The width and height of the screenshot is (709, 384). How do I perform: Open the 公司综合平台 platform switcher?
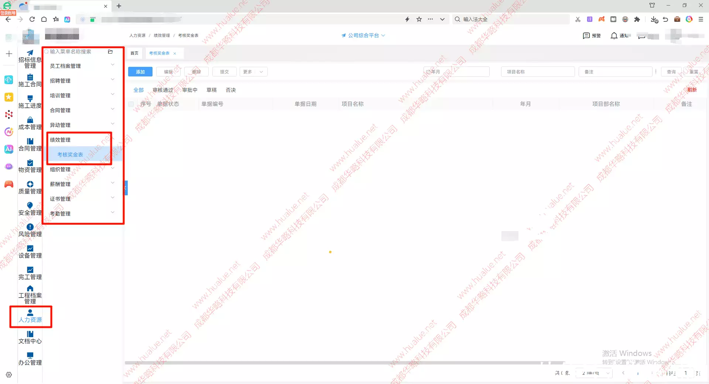pos(363,35)
